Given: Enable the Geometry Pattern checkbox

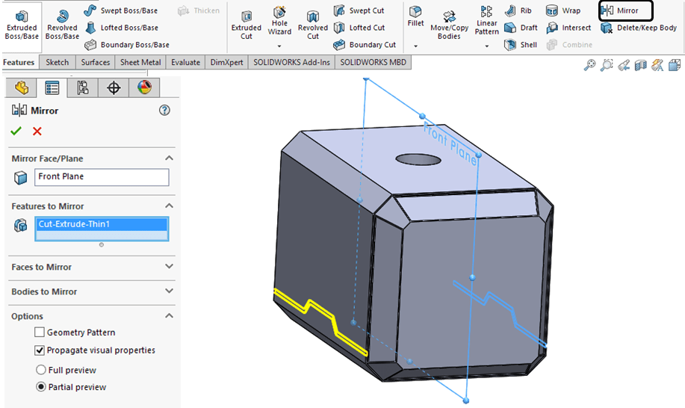Looking at the screenshot, I should click(x=40, y=333).
